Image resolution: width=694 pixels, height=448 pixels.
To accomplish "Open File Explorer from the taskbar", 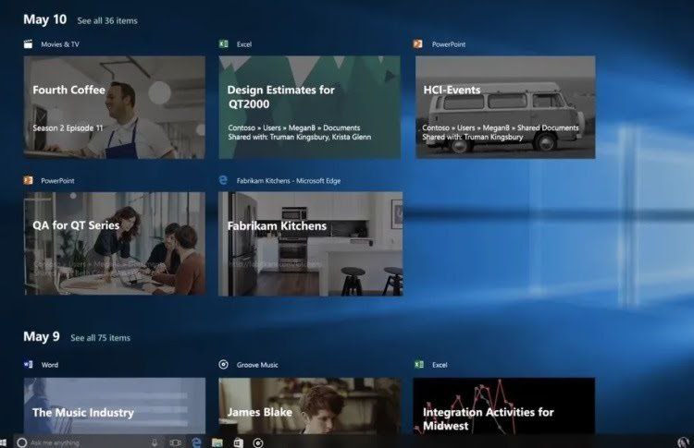I will pyautogui.click(x=217, y=442).
